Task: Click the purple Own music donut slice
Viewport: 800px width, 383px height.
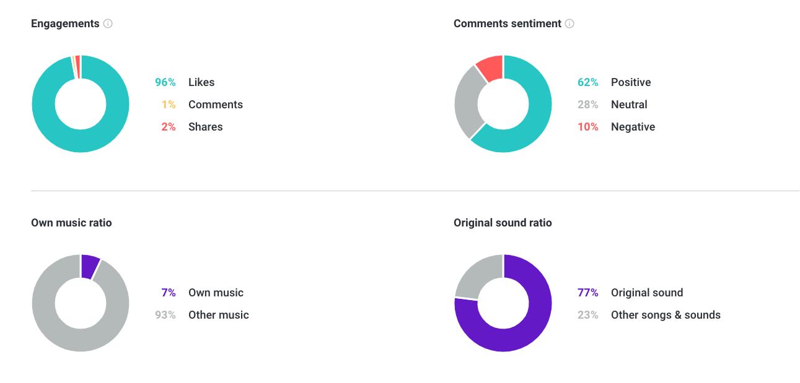Action: (89, 265)
